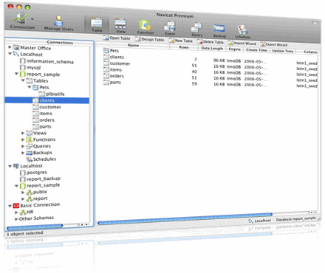Expand the Views node

[x=23, y=133]
